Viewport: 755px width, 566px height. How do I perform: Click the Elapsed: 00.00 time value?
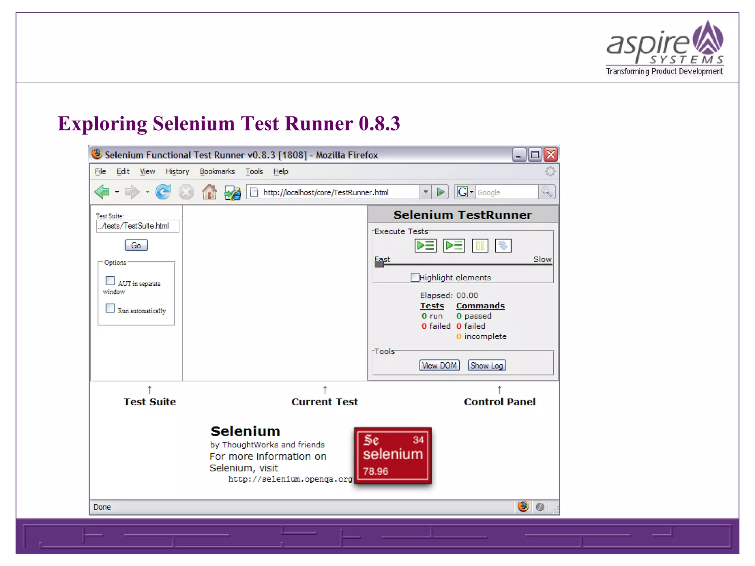coord(449,296)
